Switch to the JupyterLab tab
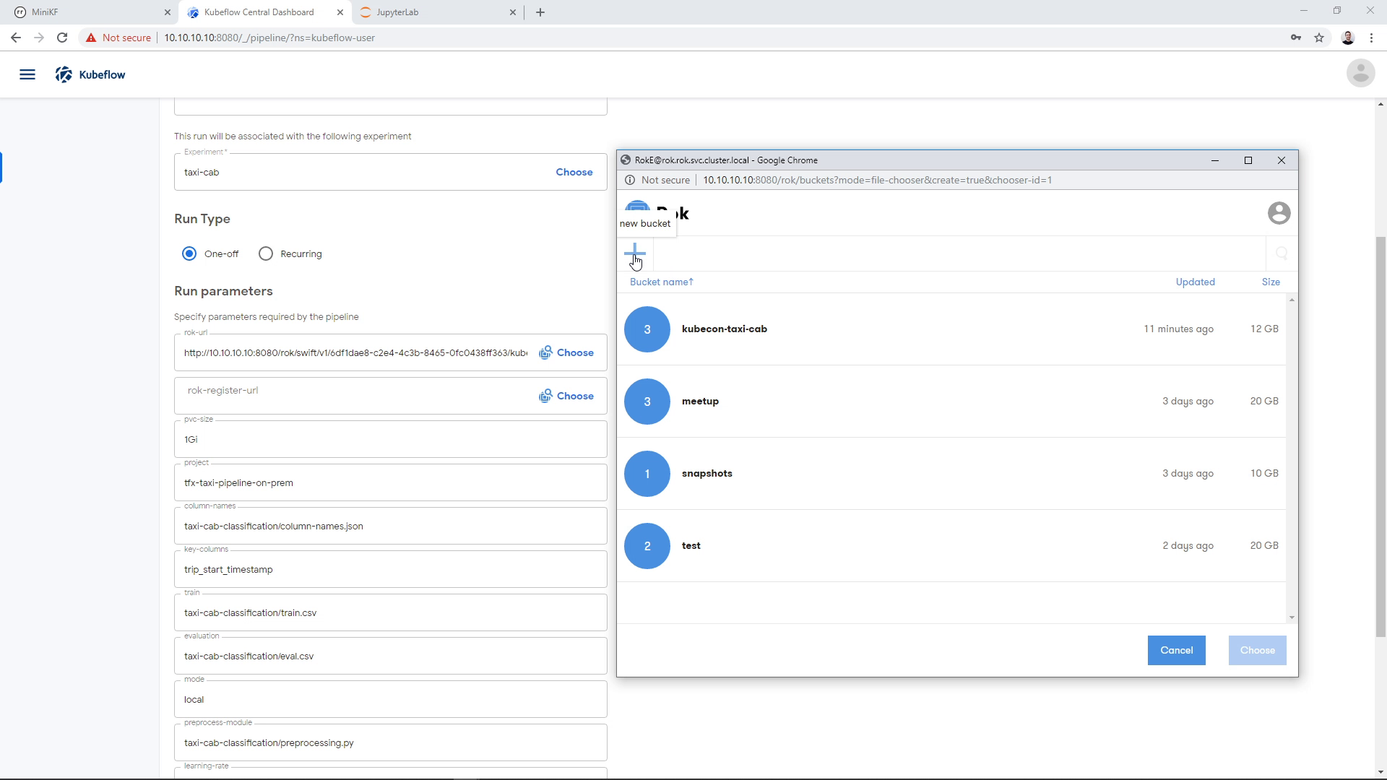 coord(437,12)
